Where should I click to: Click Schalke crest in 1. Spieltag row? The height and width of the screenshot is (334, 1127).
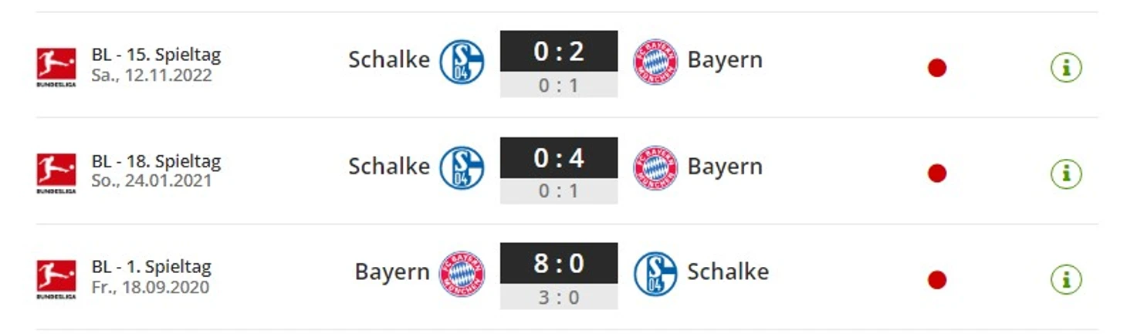pos(655,273)
